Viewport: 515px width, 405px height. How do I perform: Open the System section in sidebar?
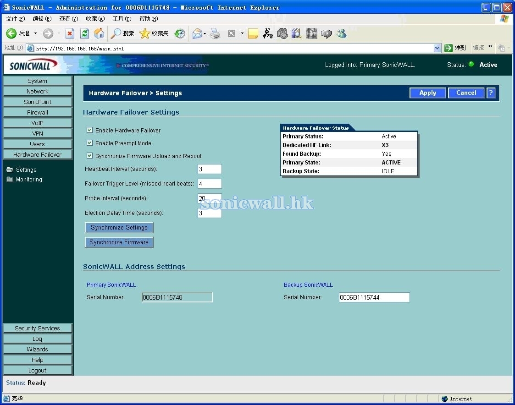coord(38,81)
